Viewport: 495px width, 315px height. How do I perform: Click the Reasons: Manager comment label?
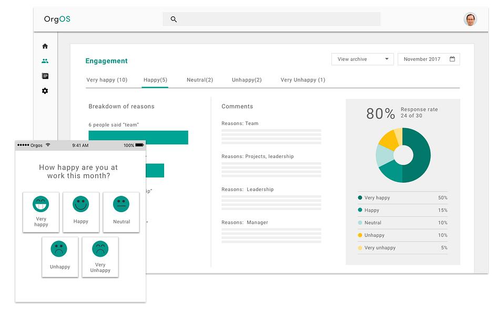[245, 223]
